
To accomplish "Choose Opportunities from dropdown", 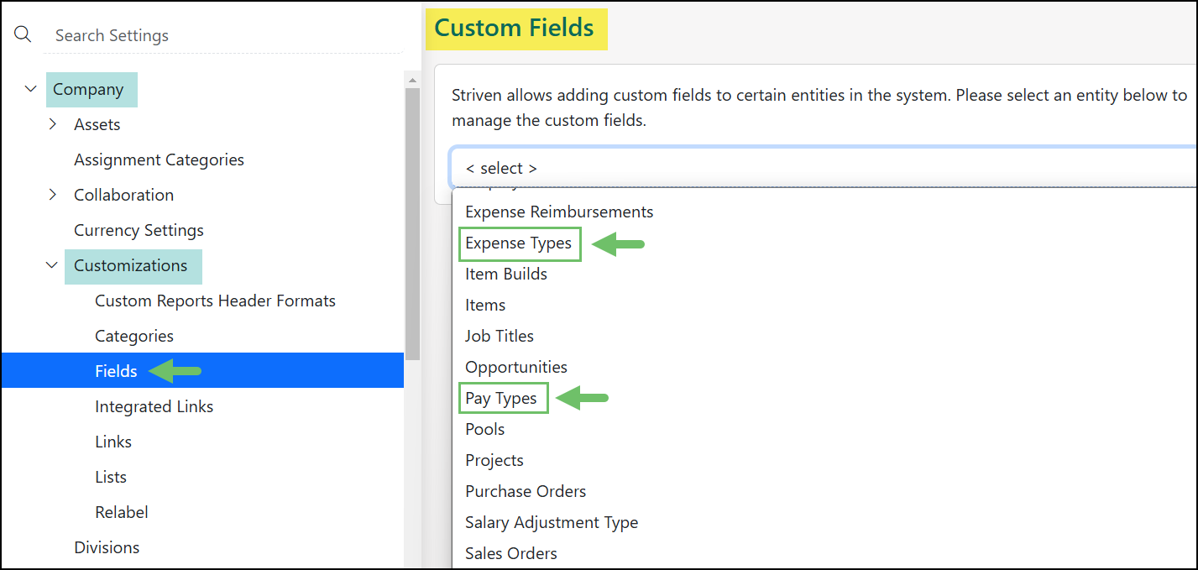I will 516,367.
